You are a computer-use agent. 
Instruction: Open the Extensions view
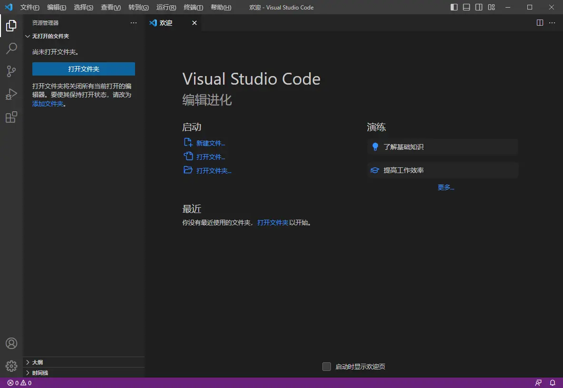pos(11,117)
